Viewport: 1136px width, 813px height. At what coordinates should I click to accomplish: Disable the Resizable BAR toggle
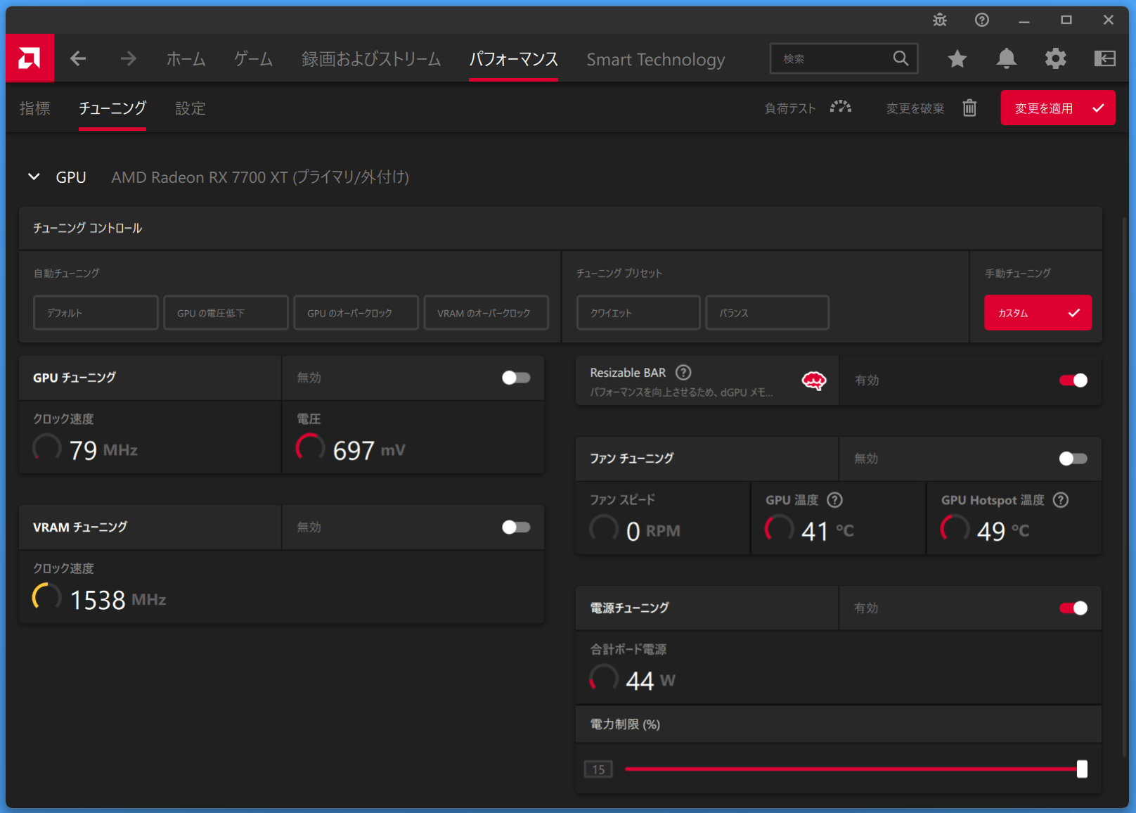click(1073, 380)
